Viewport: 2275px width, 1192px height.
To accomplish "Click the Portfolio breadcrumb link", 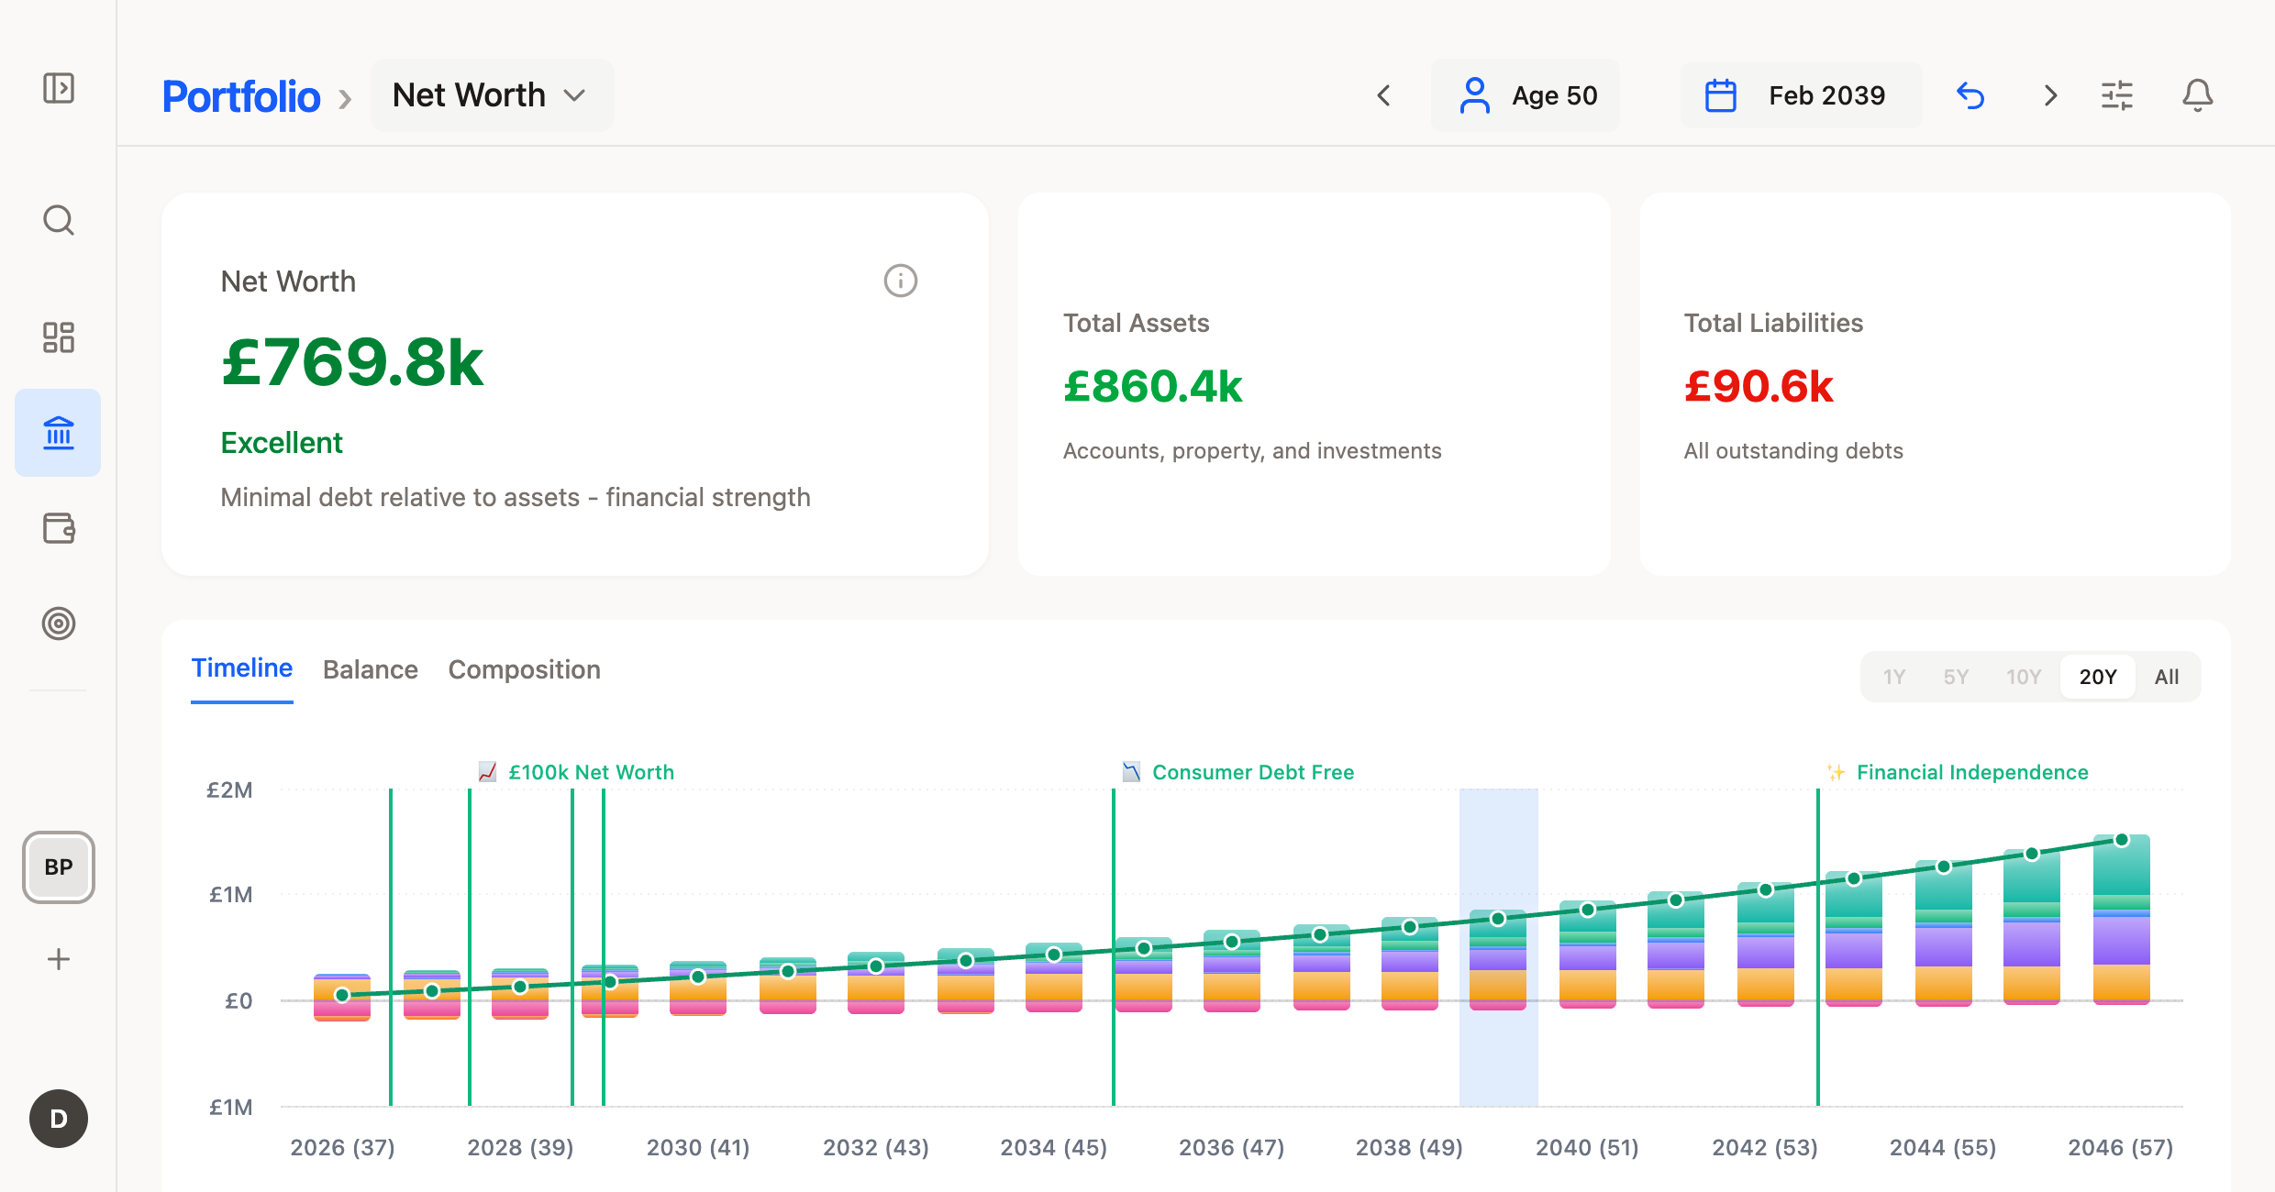I will click(x=241, y=94).
